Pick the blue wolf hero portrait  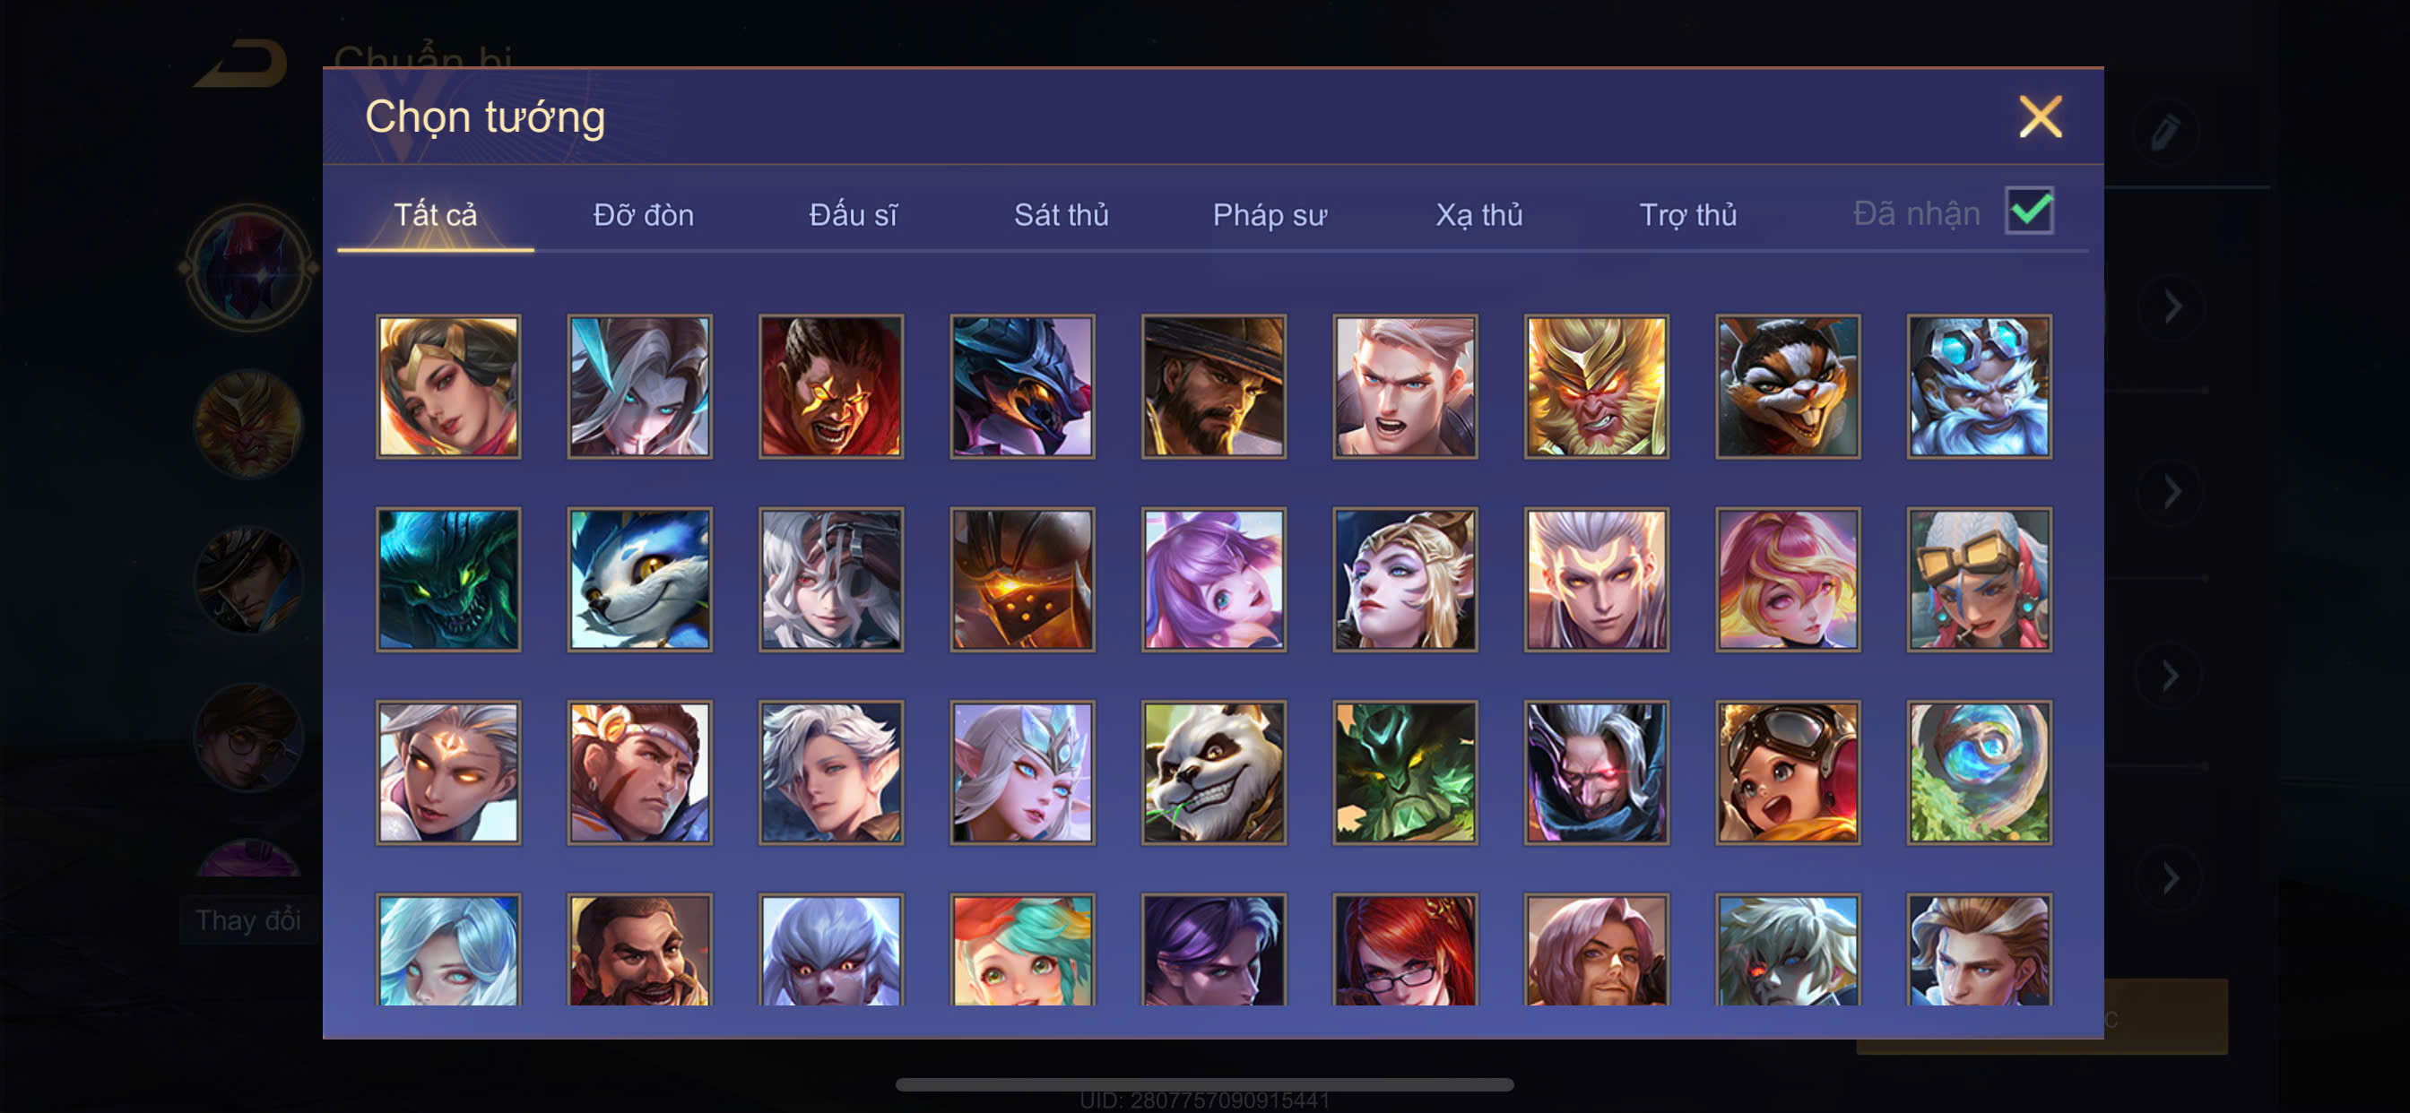coord(640,579)
